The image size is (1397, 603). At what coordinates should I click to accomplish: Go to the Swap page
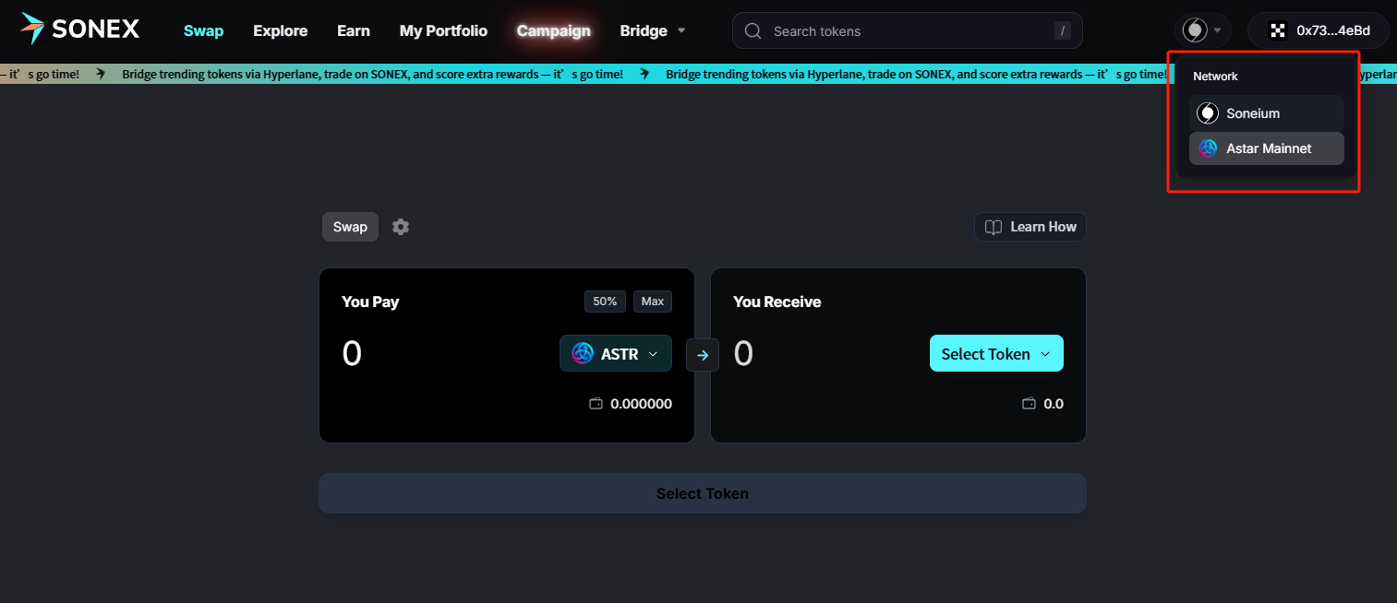coord(203,30)
